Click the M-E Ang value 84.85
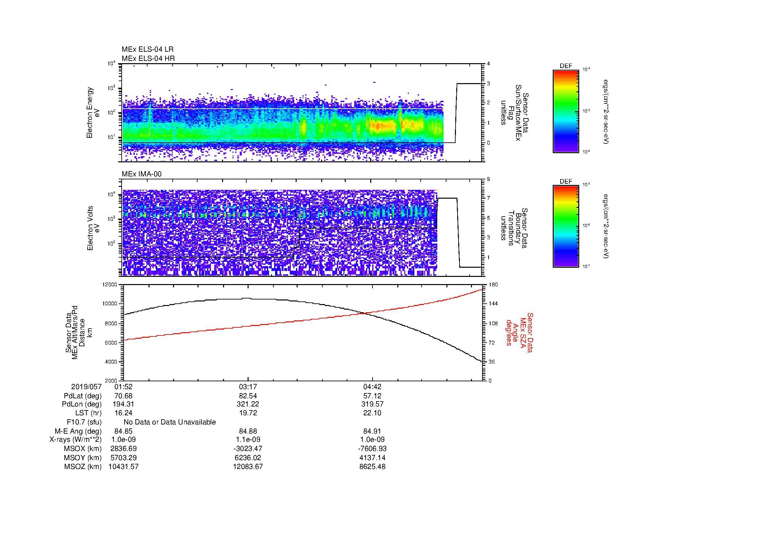This screenshot has height=541, width=765. coord(123,431)
